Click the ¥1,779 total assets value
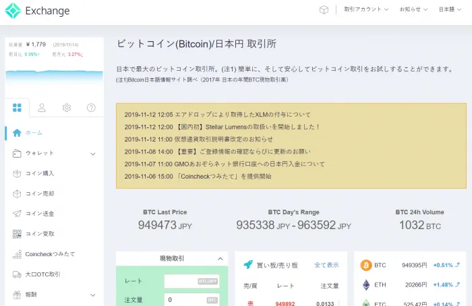The height and width of the screenshot is (306, 472). pos(36,44)
